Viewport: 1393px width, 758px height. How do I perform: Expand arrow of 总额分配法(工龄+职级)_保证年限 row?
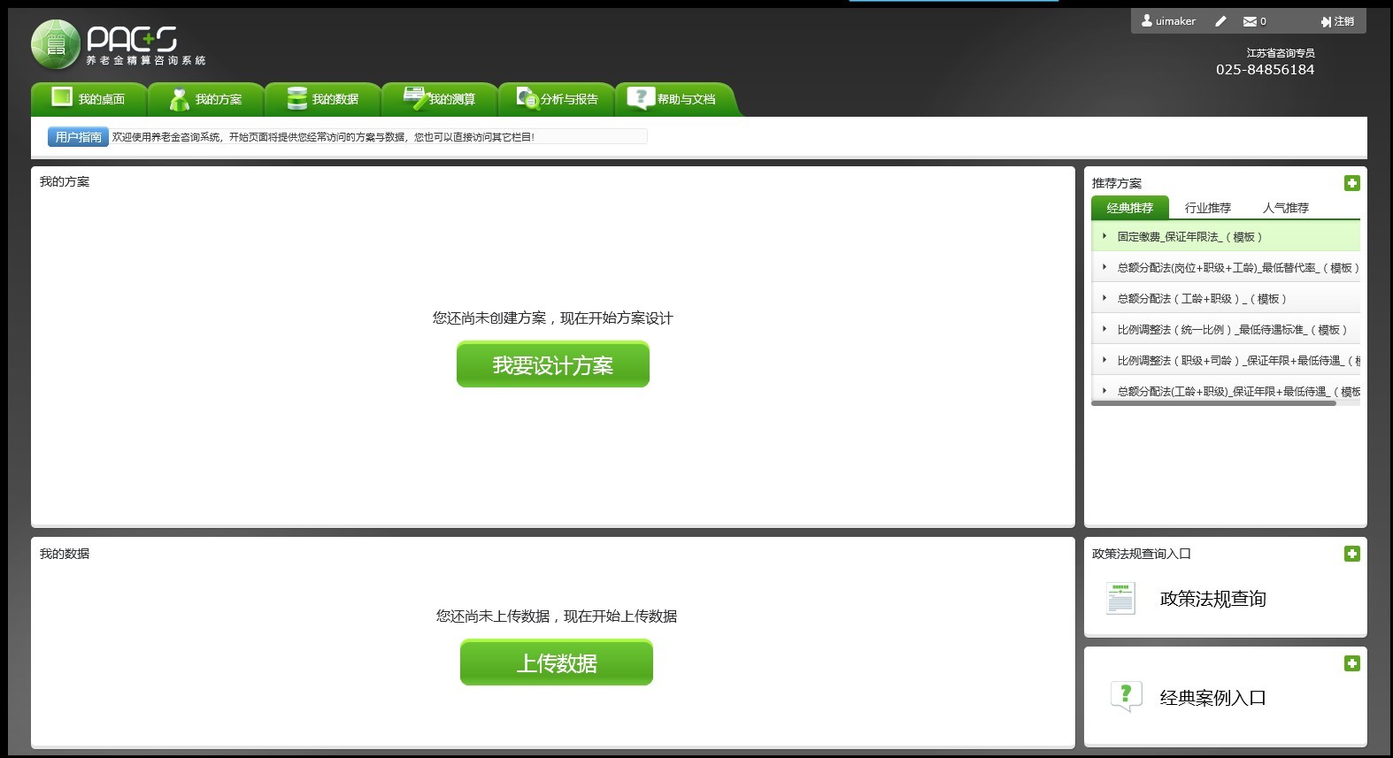pos(1104,390)
